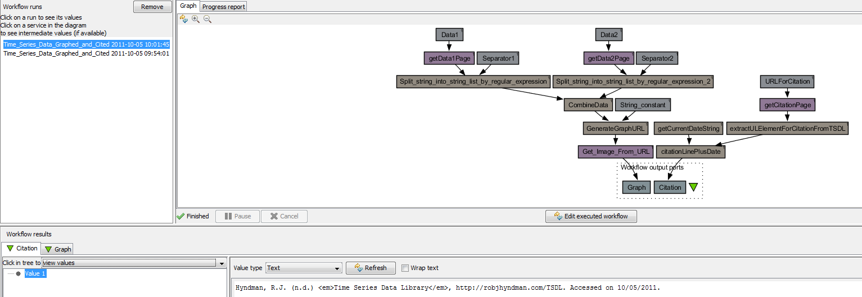Select the getCitationPage node in diagram
Viewport: 862px width, 297px height.
[x=787, y=104]
